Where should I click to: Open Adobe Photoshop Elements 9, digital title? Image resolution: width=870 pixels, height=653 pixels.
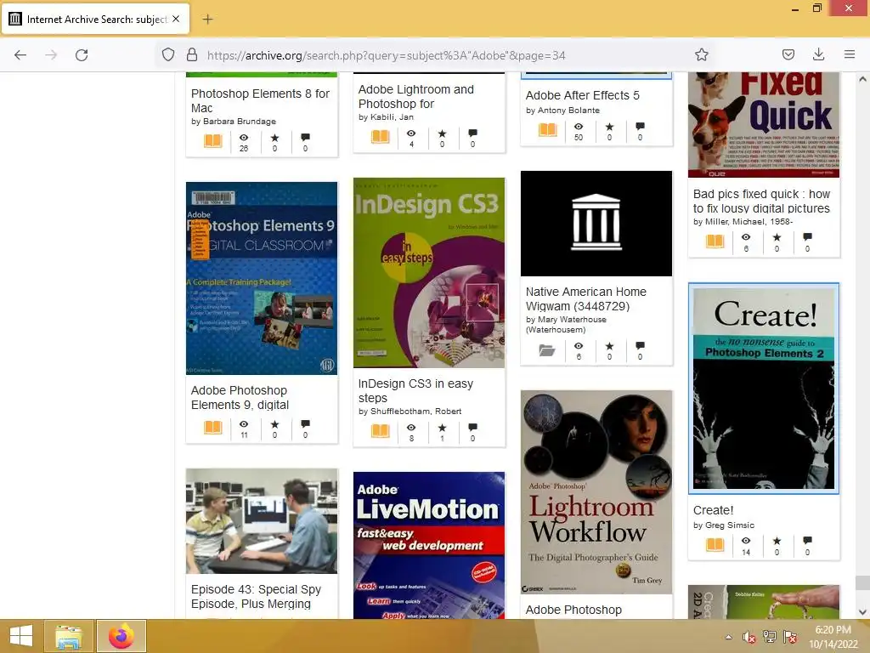(x=240, y=397)
